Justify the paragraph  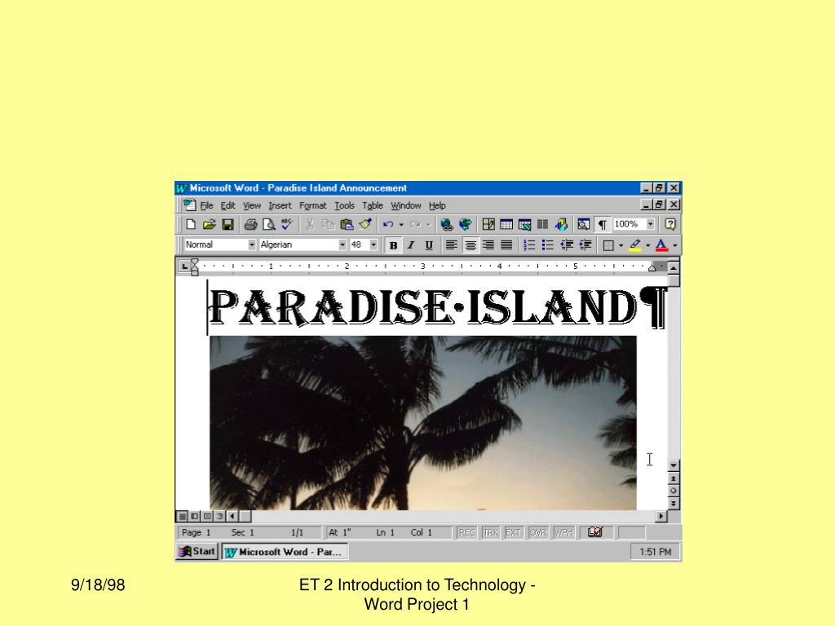(x=506, y=245)
